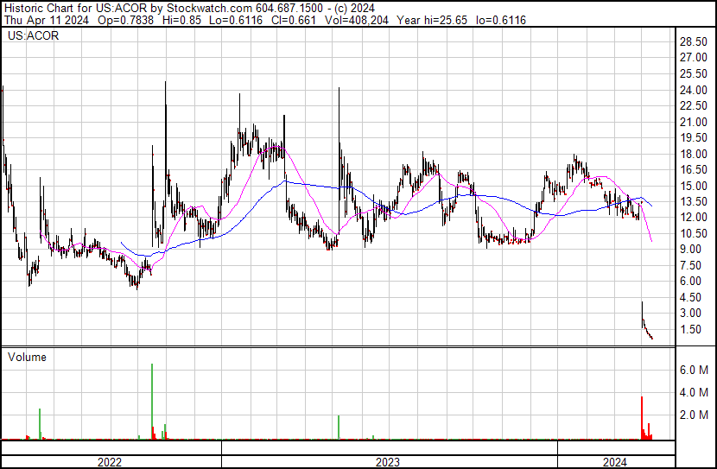Click the large red volume bar in 2024
Viewport: 717px width, 469px height.
(x=642, y=418)
